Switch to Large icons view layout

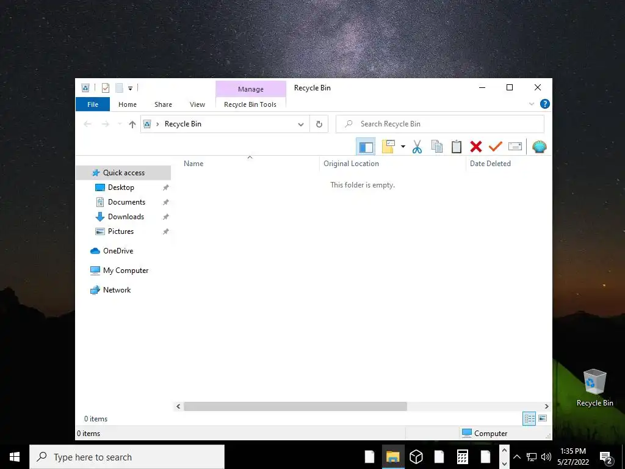pyautogui.click(x=543, y=418)
